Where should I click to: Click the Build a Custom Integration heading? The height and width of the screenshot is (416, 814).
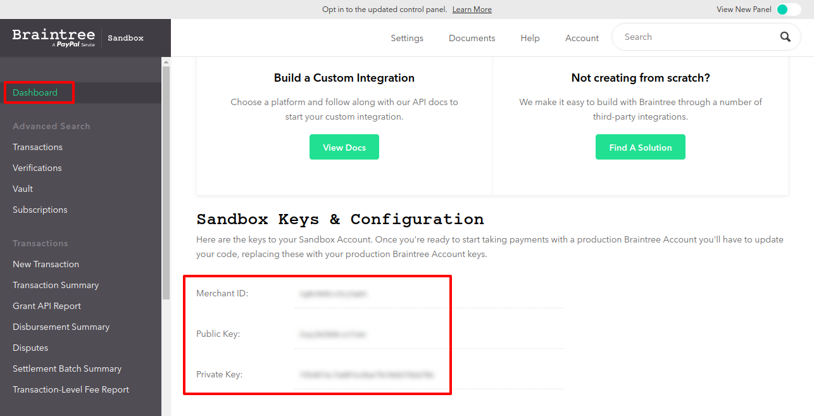point(344,78)
